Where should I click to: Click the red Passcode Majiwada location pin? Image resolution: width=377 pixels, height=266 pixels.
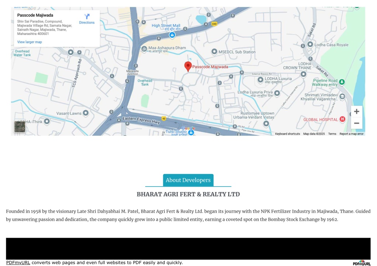pyautogui.click(x=188, y=67)
